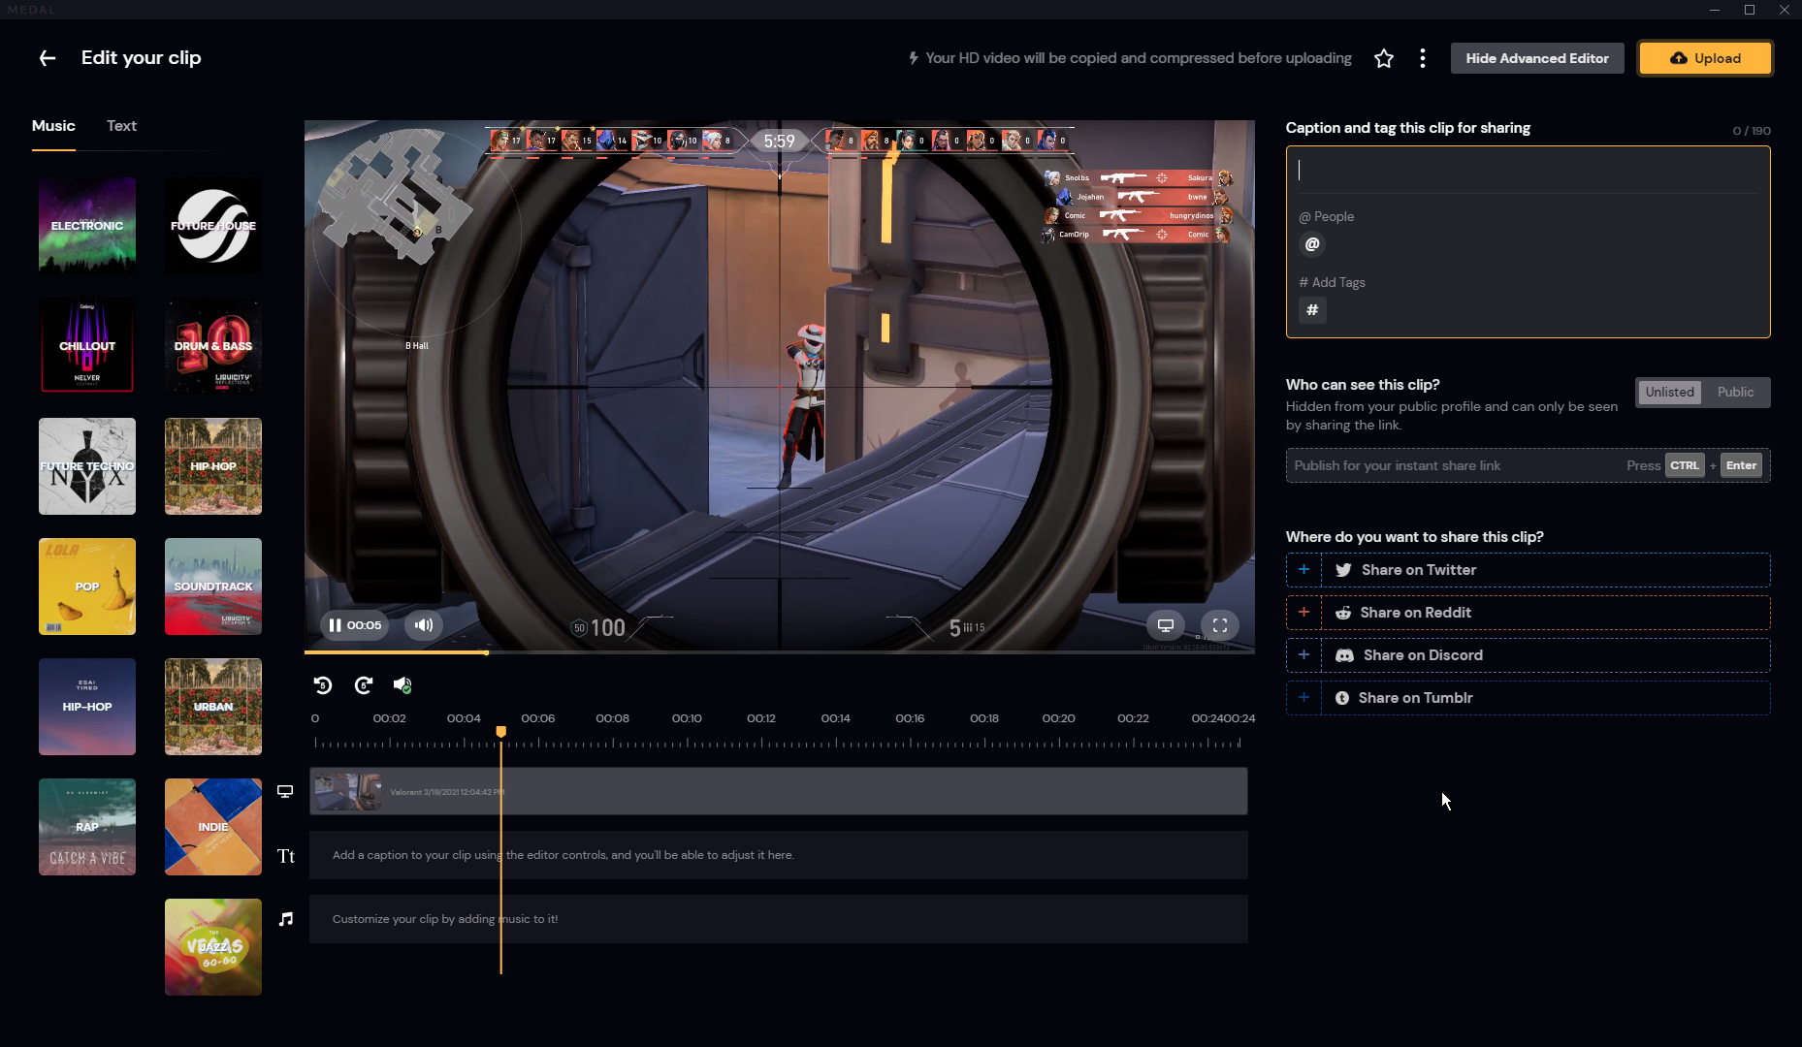This screenshot has width=1802, height=1047.
Task: Switch to the Music tab
Action: pos(53,126)
